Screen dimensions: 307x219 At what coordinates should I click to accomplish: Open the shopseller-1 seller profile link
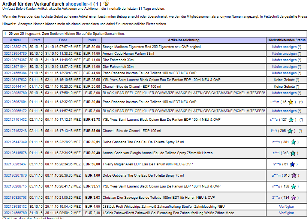(x=79, y=4)
